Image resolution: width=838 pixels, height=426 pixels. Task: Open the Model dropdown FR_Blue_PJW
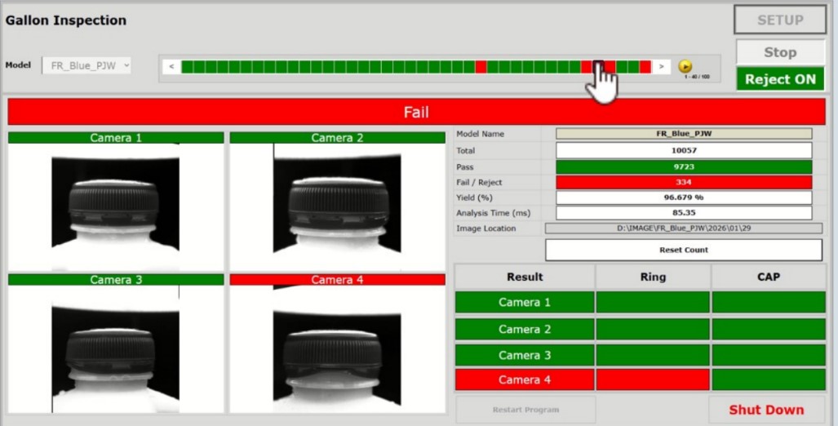point(86,65)
